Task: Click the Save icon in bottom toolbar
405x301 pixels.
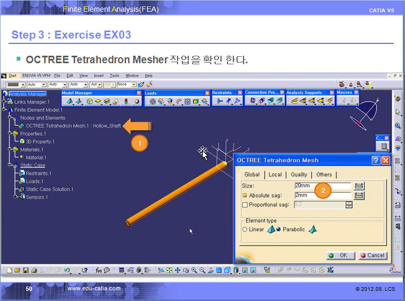Action: point(25,270)
